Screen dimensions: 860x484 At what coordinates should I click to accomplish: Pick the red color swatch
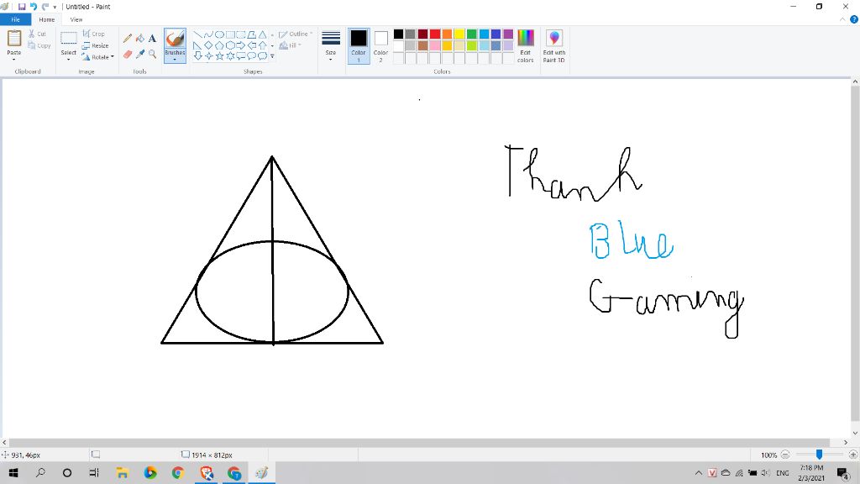pos(435,34)
